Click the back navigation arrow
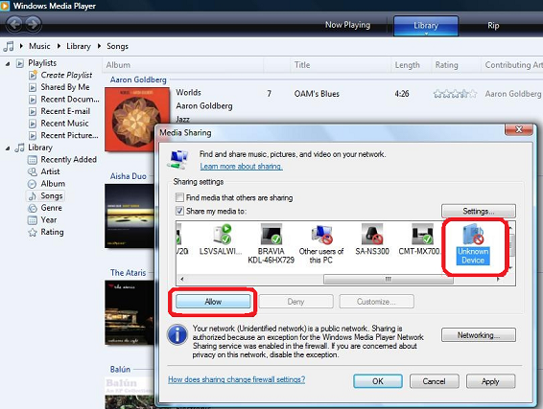Image resolution: width=543 pixels, height=409 pixels. pos(14,24)
